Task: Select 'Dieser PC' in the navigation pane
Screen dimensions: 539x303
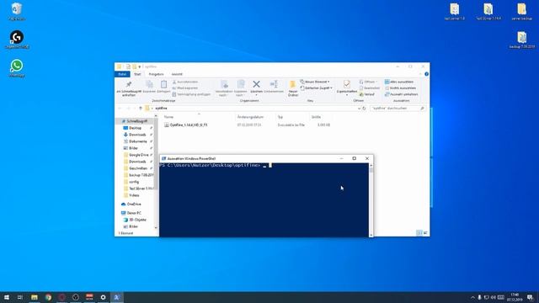Action: click(x=134, y=213)
